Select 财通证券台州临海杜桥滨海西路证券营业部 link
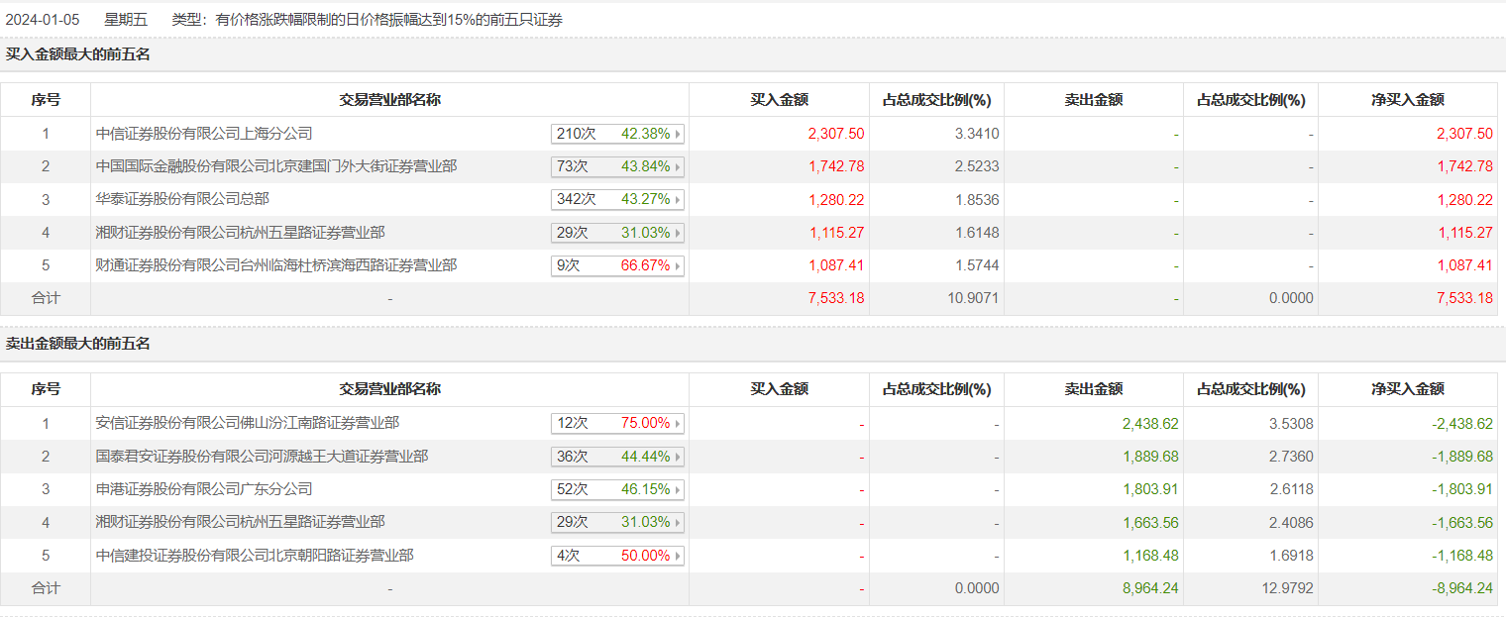The width and height of the screenshot is (1506, 619). [x=276, y=265]
